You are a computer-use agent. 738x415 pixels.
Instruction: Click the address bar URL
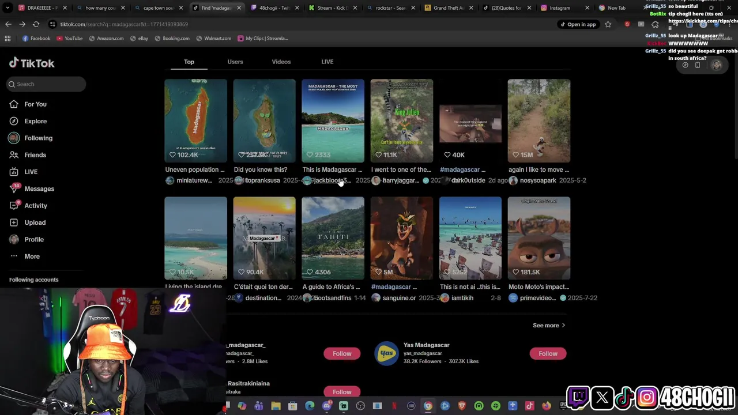click(124, 24)
